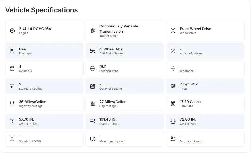Click the building icon for City Mileage
This screenshot has height=153, width=251.
coord(93,104)
